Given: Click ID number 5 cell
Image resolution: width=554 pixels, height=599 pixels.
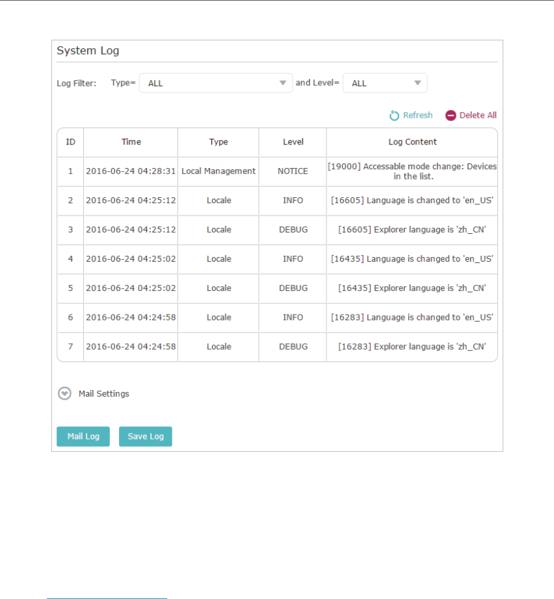Looking at the screenshot, I should (71, 288).
